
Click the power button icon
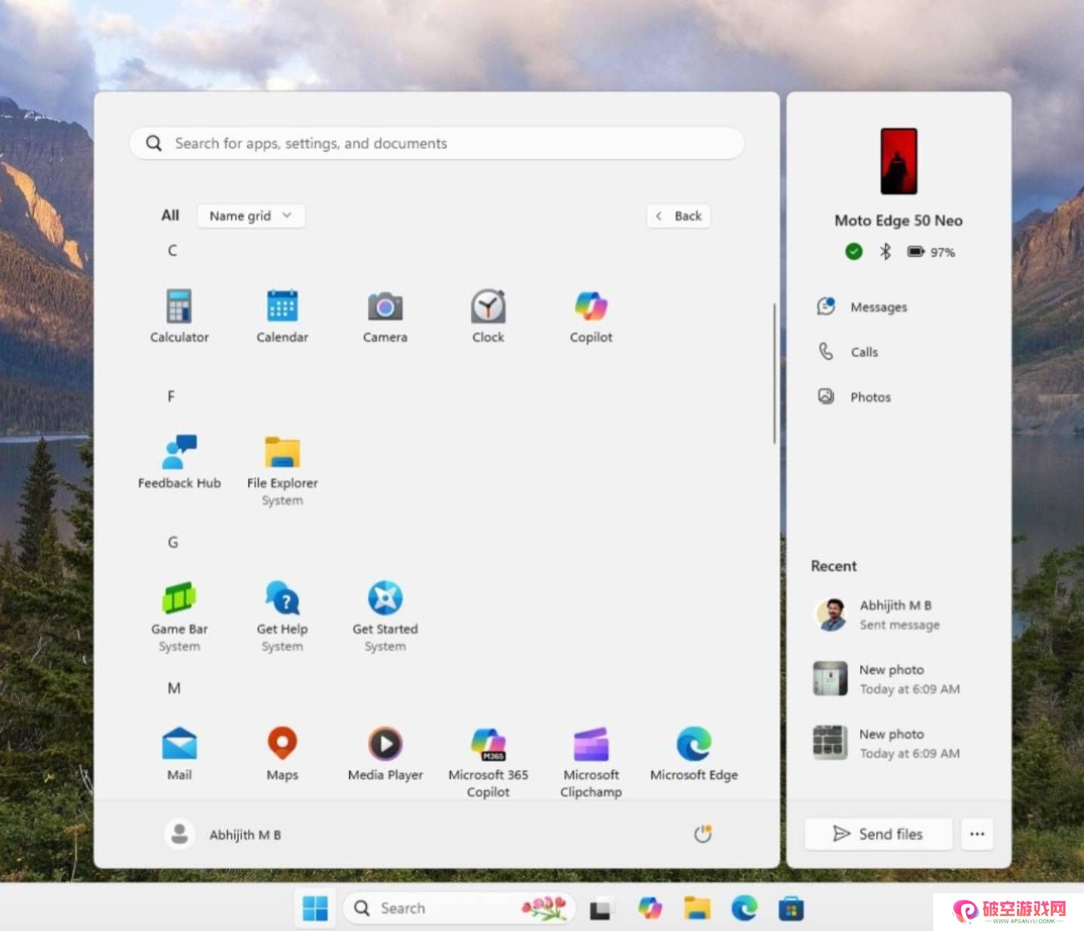point(703,834)
